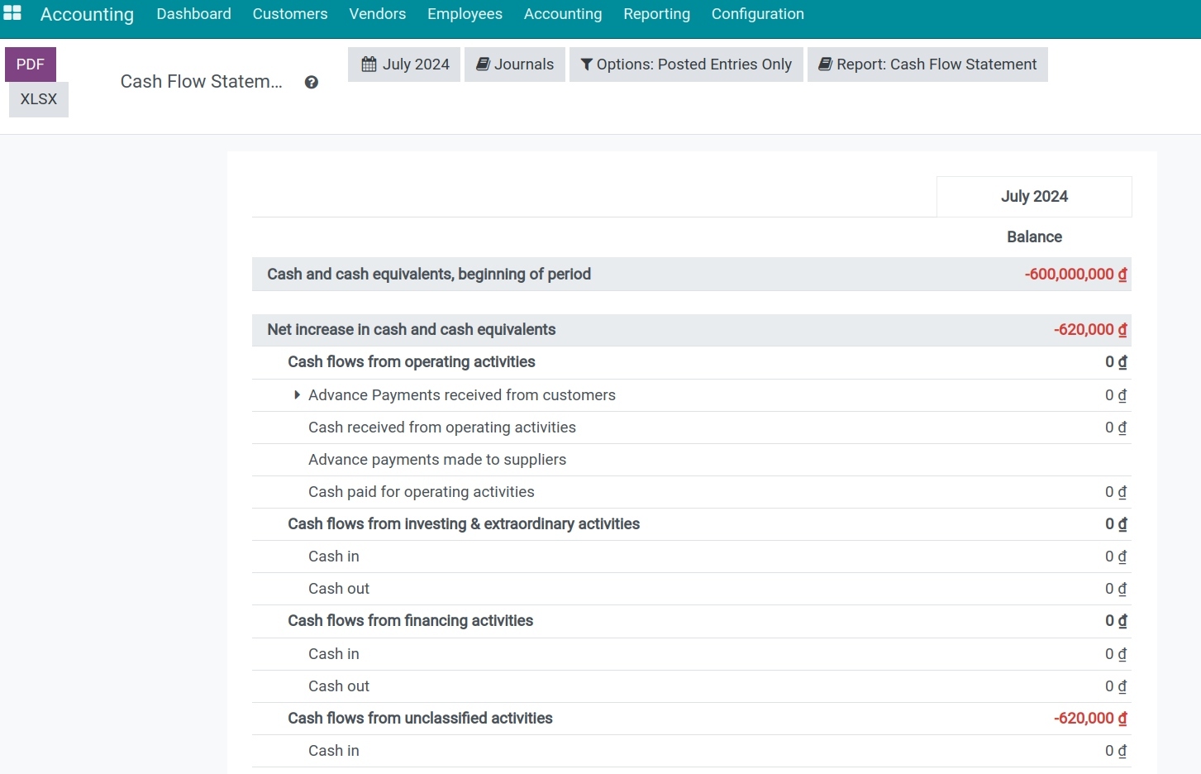Open the Accounting menu item
Screen dimensions: 1201x774
tap(563, 14)
